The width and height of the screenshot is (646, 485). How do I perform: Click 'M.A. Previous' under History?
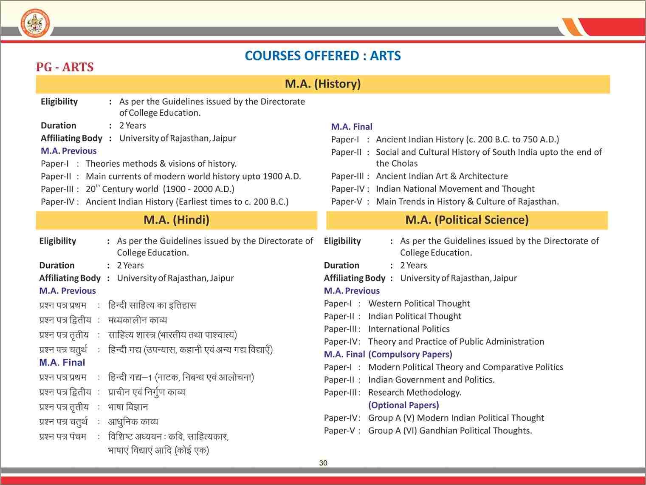[x=69, y=151]
